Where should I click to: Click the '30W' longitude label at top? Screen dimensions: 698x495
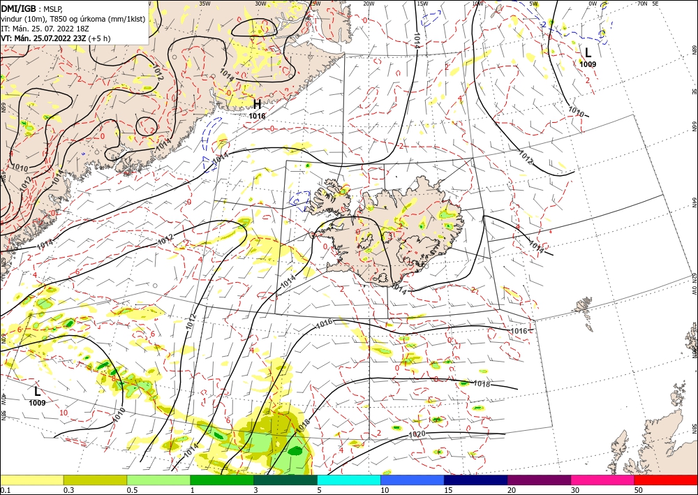point(260,3)
